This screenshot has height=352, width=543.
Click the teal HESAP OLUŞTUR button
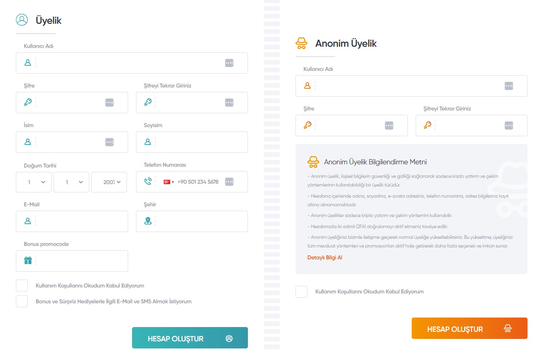pos(190,338)
